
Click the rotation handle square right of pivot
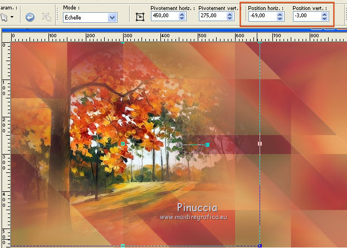[x=207, y=145]
